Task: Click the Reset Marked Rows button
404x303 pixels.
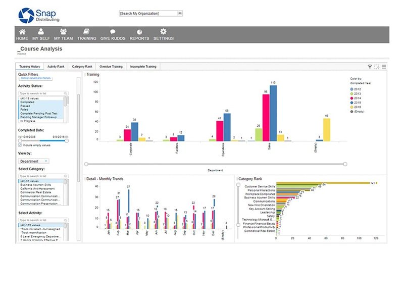Action: (x=35, y=78)
